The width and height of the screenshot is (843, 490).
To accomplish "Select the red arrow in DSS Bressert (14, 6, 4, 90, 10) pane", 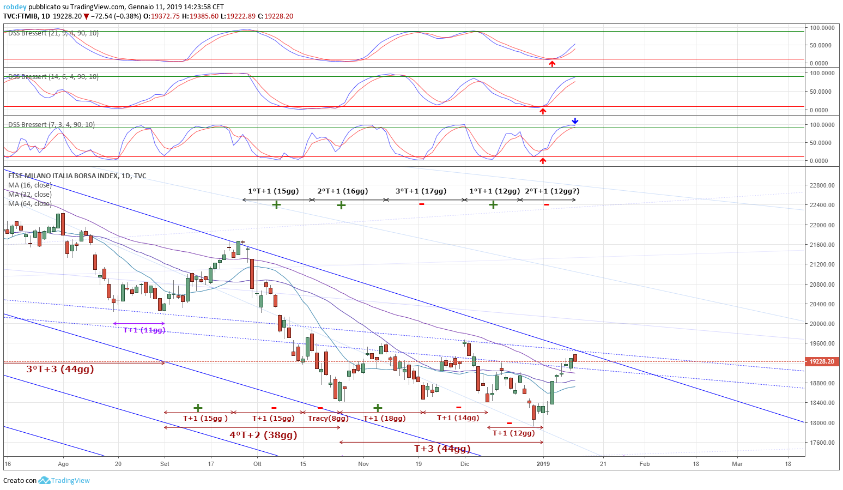I will coord(542,111).
